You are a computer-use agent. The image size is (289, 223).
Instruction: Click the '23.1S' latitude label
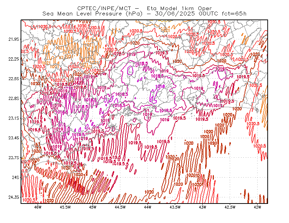tap(14, 118)
